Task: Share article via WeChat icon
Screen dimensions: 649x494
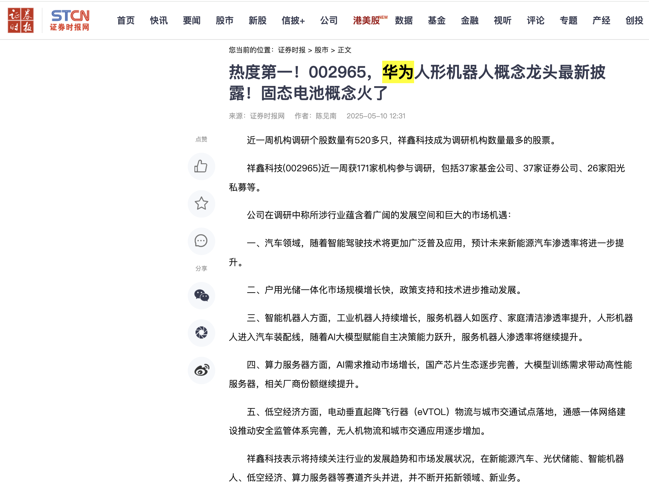Action: [201, 296]
